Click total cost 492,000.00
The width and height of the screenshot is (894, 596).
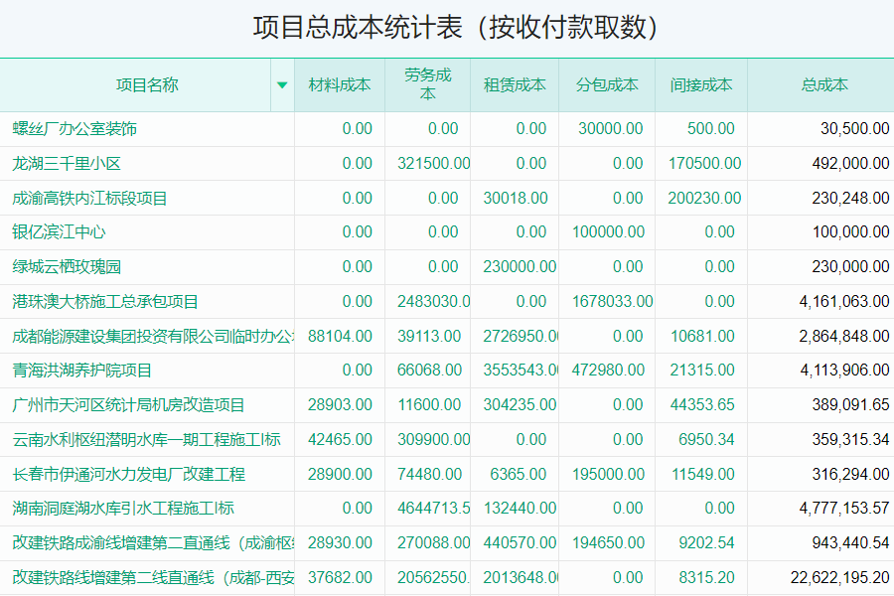tap(850, 164)
